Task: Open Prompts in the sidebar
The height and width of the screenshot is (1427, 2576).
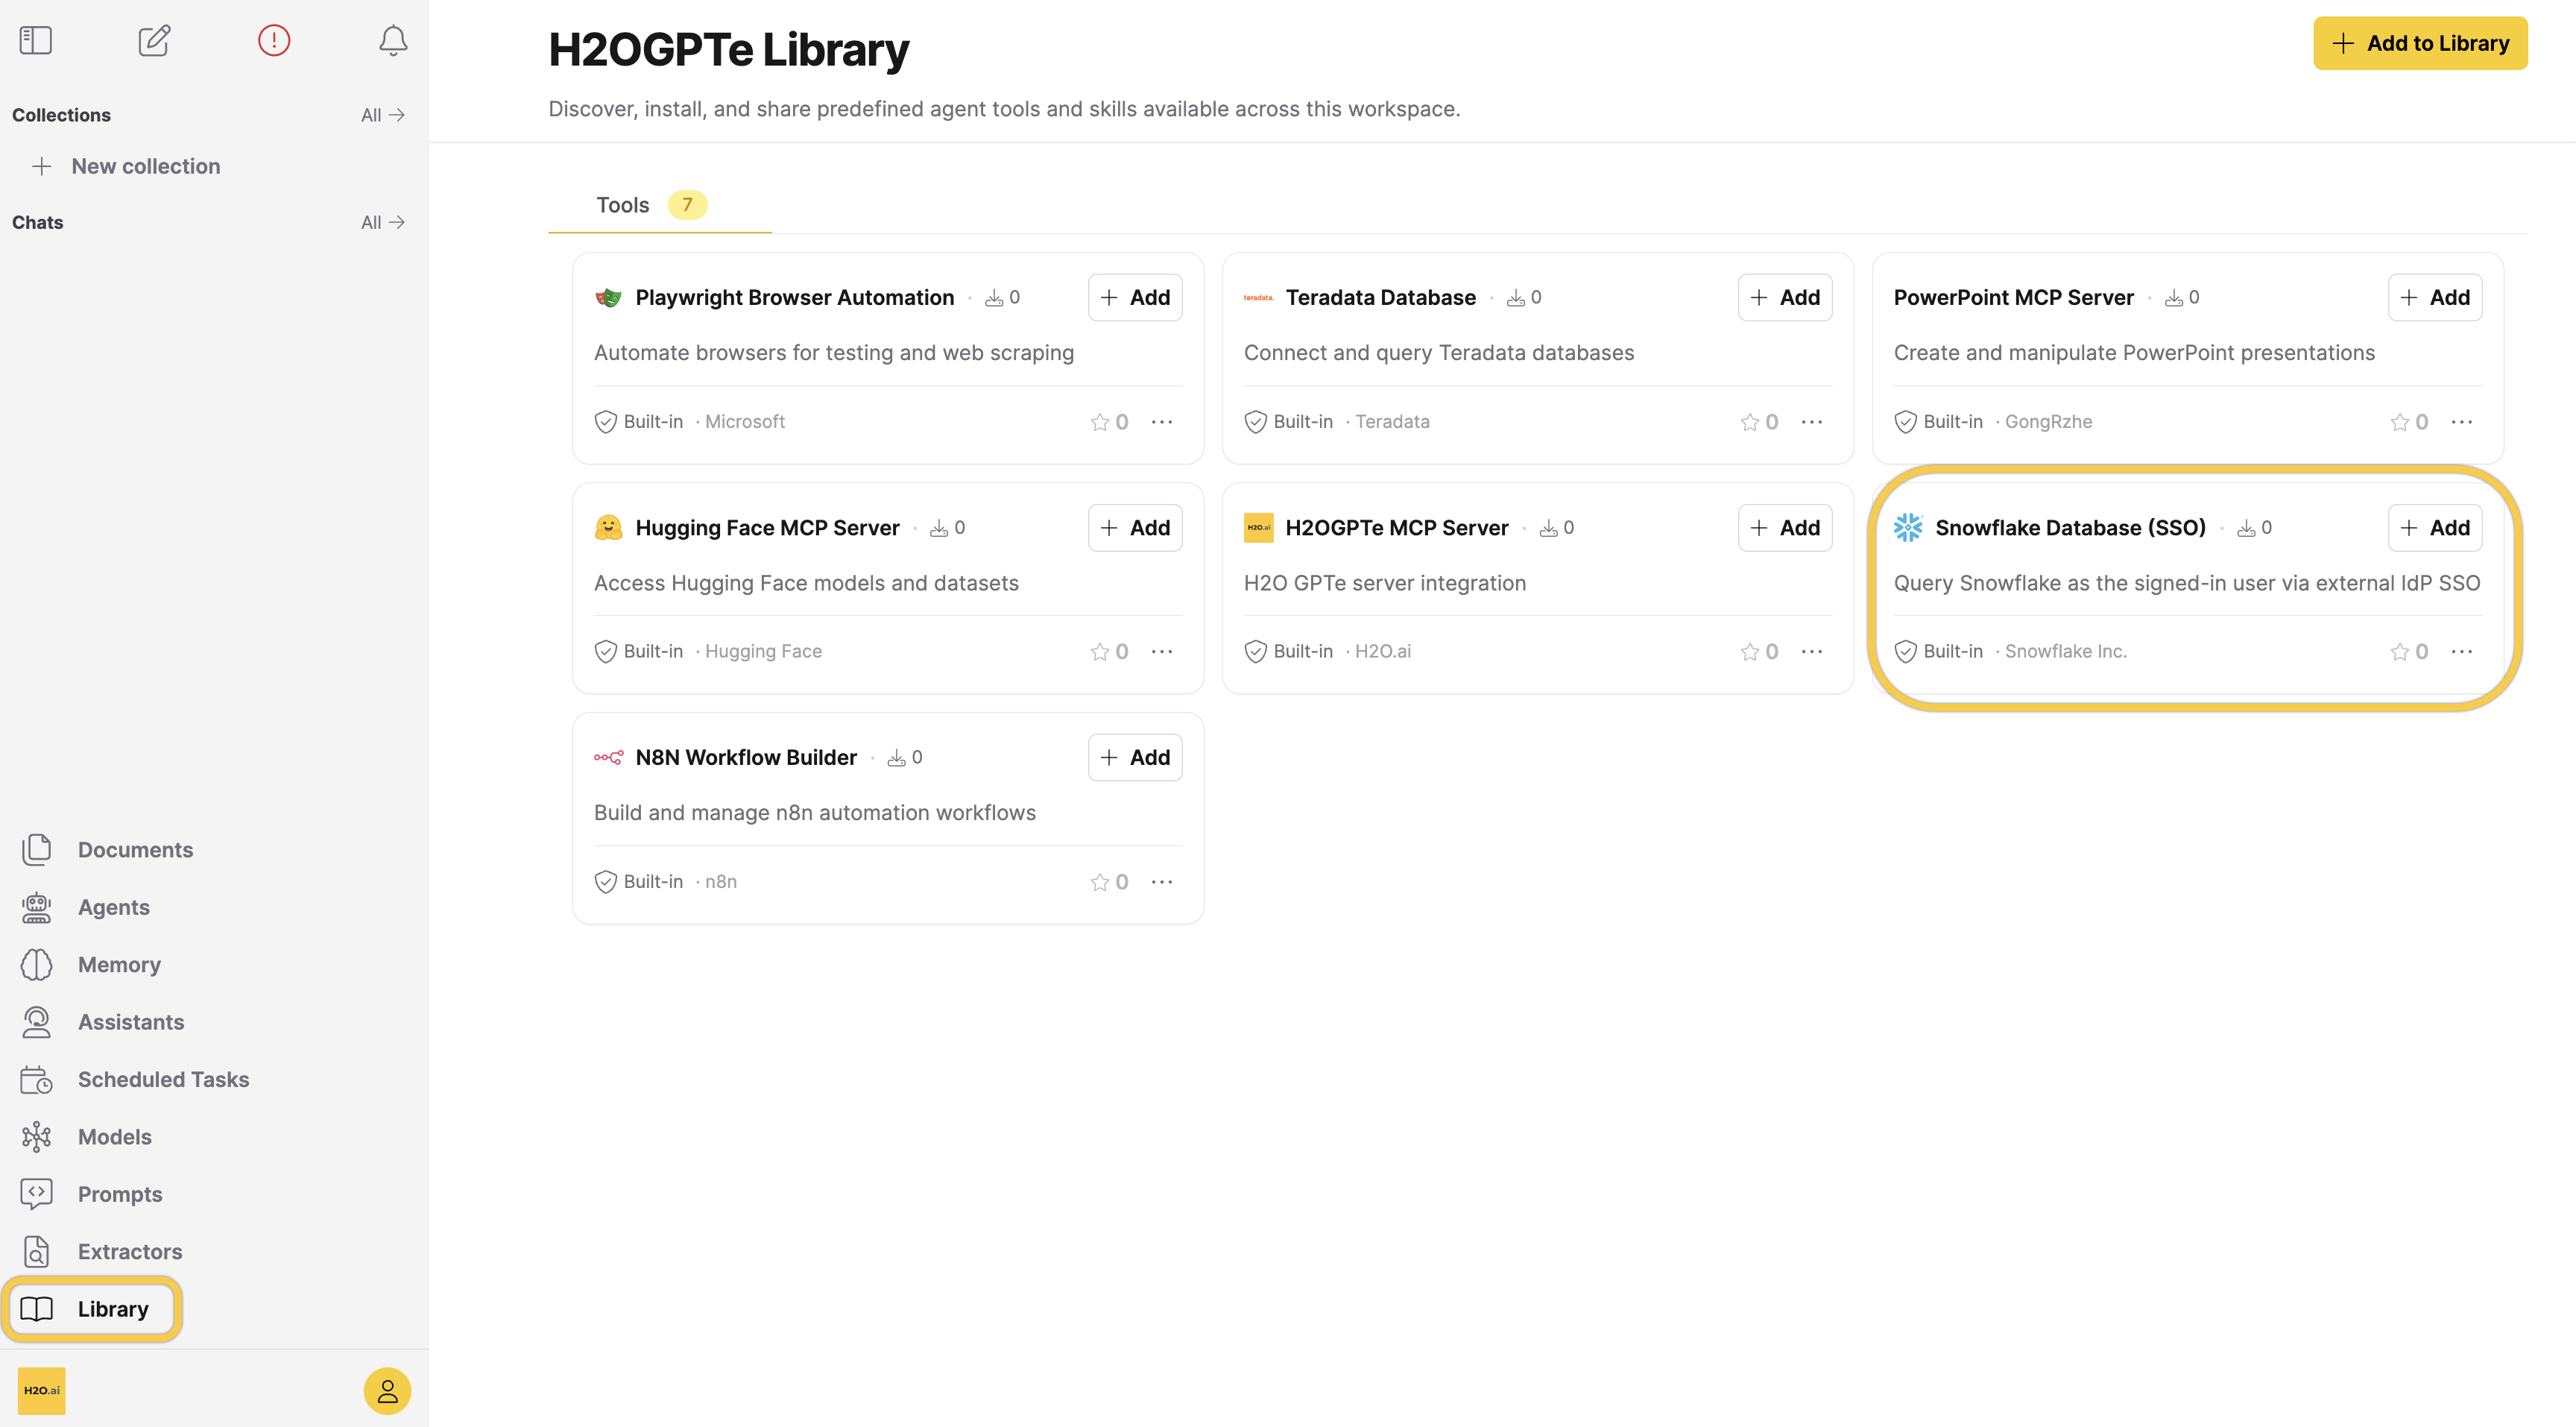Action: (91, 1194)
